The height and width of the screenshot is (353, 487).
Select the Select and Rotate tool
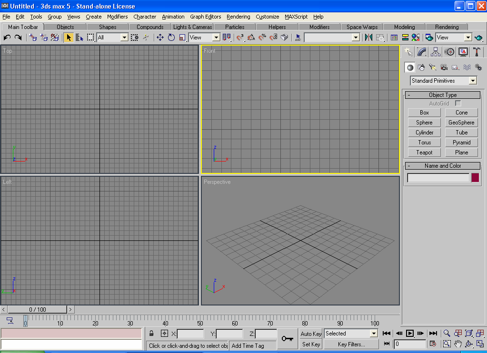171,38
